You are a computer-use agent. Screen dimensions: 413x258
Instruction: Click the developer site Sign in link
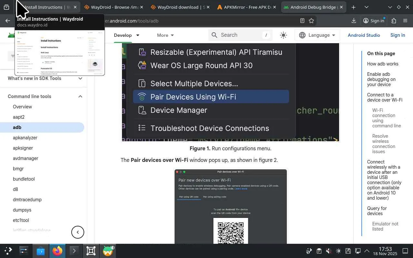click(x=398, y=35)
